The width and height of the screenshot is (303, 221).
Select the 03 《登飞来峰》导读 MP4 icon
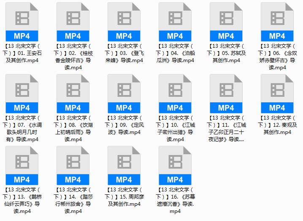124,22
